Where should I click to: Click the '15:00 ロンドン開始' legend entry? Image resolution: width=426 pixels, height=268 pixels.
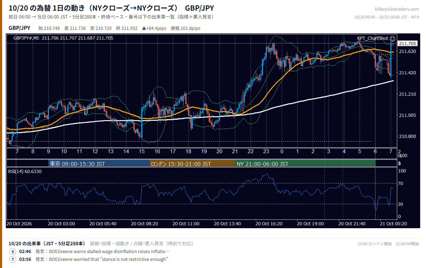(375, 244)
